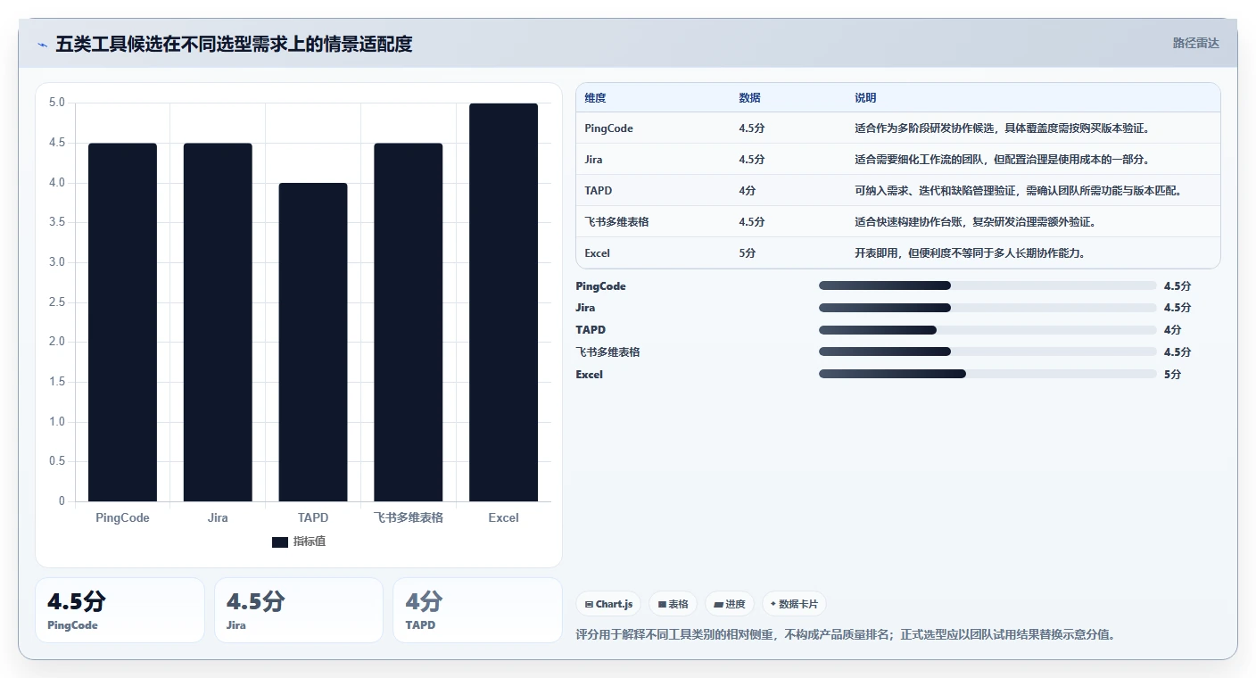Viewport: 1256px width, 678px height.
Task: Click the Excel progress bar
Action: [987, 374]
